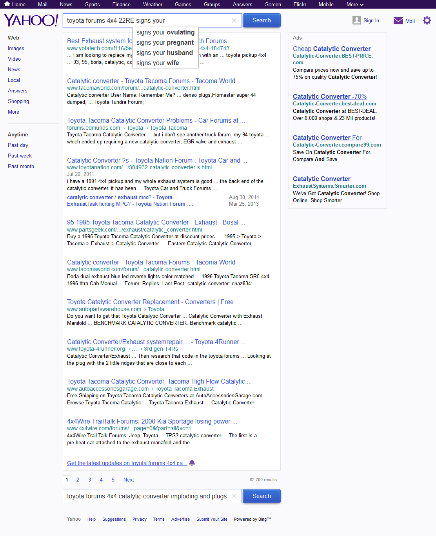
Task: Switch to Shopping search in sidebar
Action: click(18, 101)
